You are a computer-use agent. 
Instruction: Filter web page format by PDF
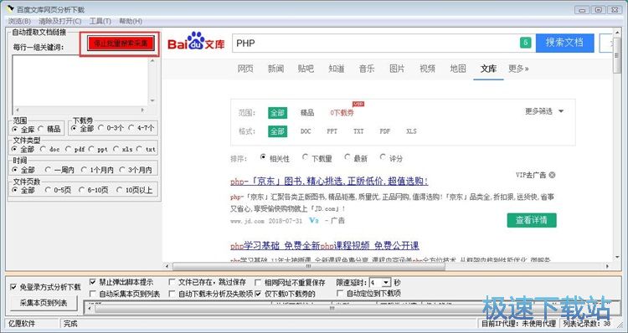point(385,131)
